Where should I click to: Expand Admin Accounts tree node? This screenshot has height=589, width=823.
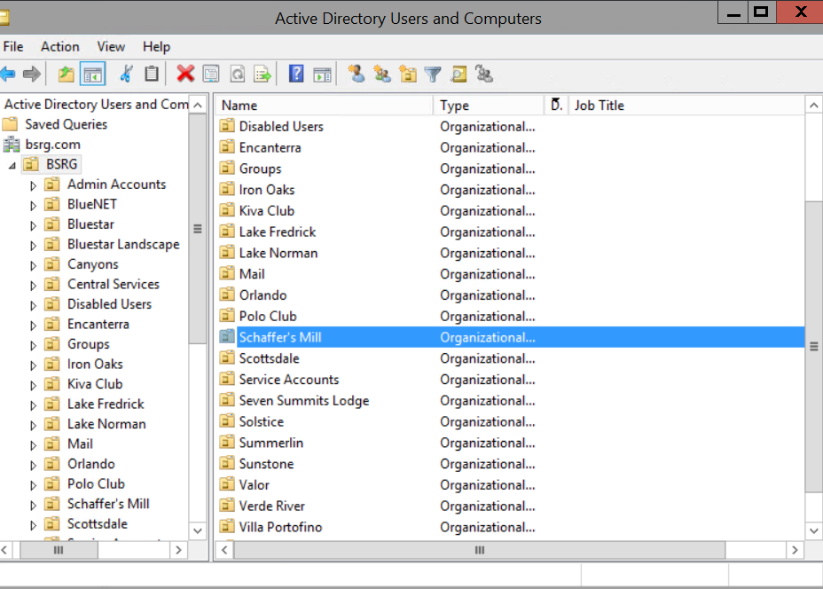tap(33, 185)
